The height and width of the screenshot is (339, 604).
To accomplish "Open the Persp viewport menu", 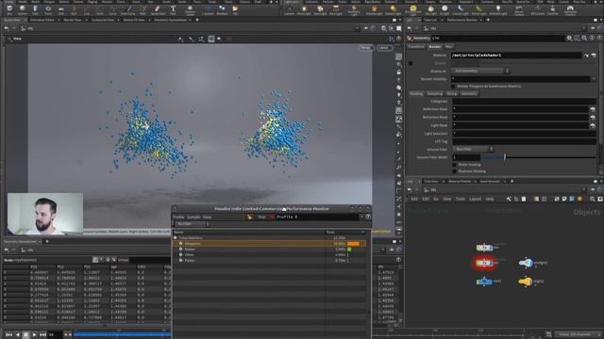I will point(365,48).
